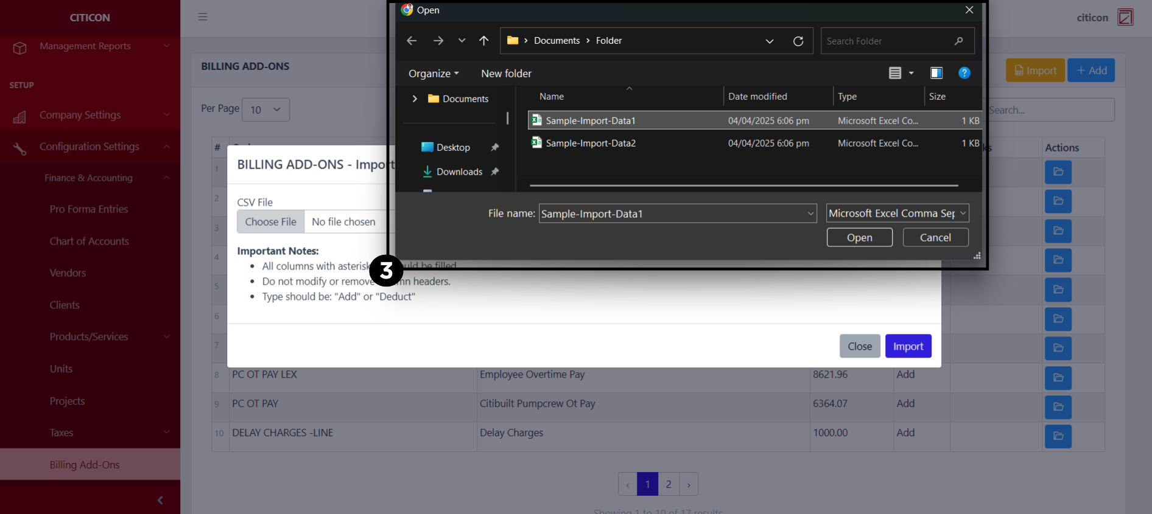1152x514 pixels.
Task: Click the Open button in dialog
Action: coord(859,237)
